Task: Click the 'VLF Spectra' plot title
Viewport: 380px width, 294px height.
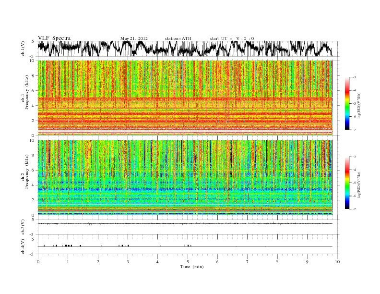Action: pyautogui.click(x=54, y=38)
